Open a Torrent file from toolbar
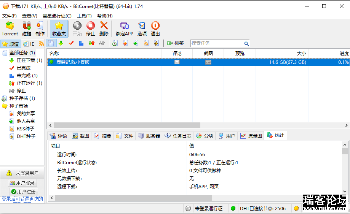The image size is (350, 214). (10, 29)
